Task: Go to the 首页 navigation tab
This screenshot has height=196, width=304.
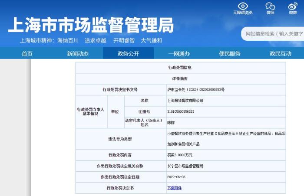Action: (x=27, y=54)
